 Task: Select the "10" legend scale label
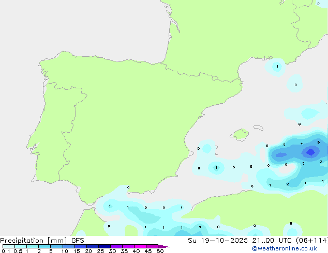pyautogui.click(x=65, y=251)
